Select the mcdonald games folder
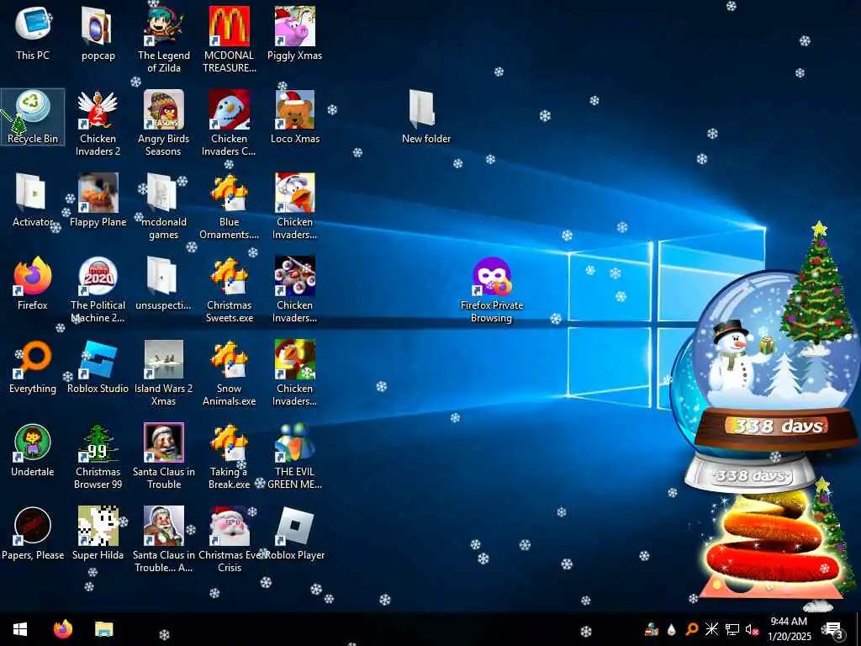Viewport: 861px width, 646px height. coord(164,207)
